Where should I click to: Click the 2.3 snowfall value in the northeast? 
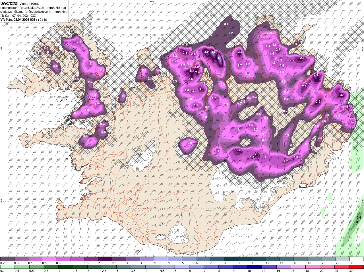tap(302, 58)
